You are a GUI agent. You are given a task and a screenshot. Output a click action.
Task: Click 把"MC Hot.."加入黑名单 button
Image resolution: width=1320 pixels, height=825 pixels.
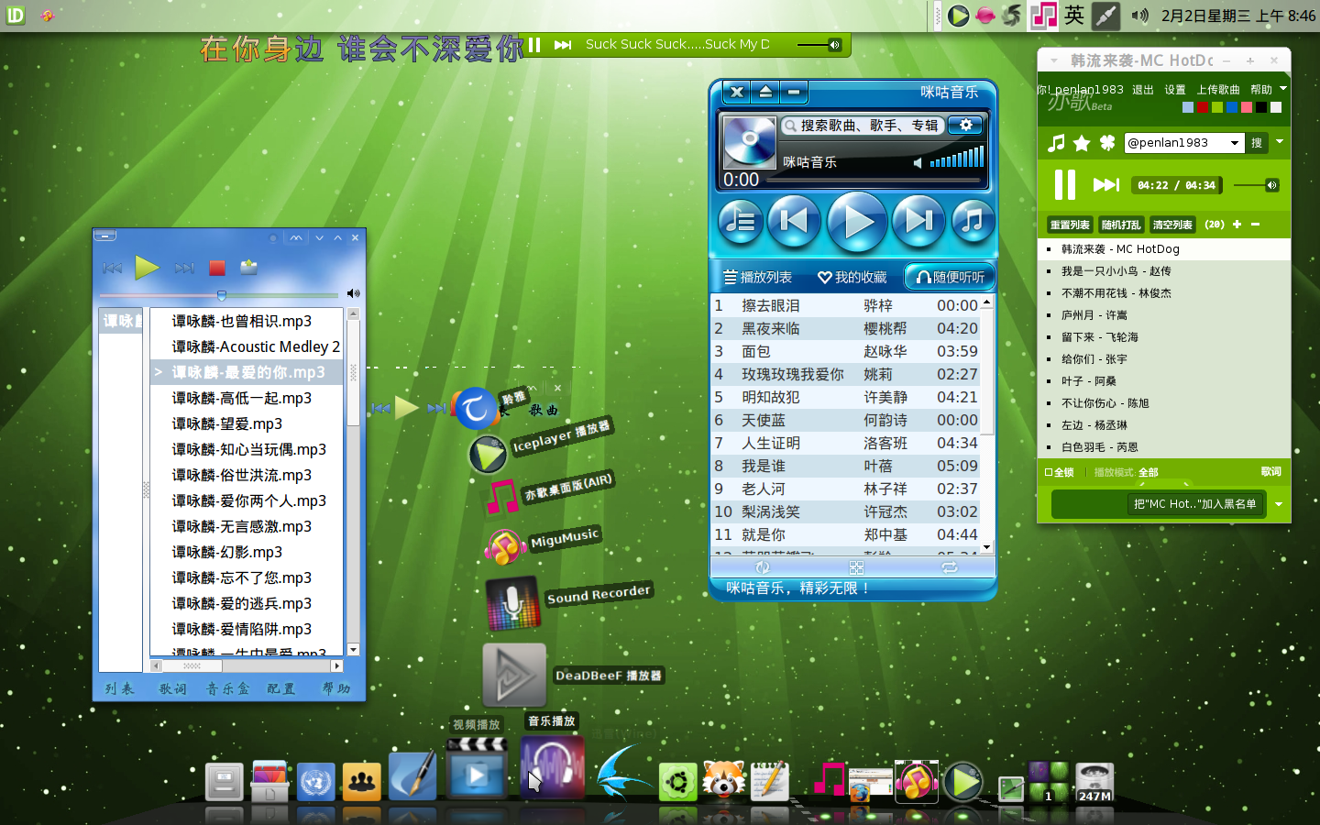[x=1194, y=504]
